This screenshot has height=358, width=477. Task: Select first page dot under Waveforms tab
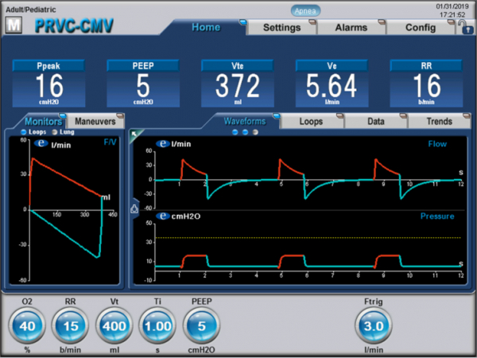pos(235,132)
